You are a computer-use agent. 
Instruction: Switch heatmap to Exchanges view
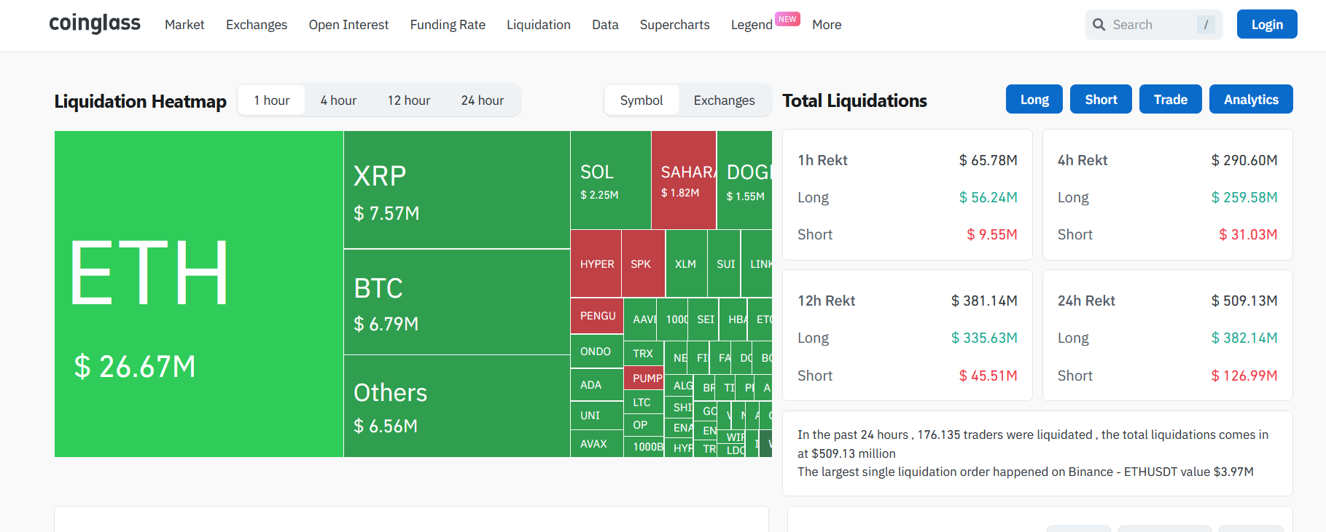coord(725,100)
